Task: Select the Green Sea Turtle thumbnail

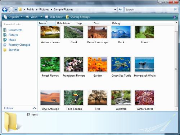Action: (121, 64)
